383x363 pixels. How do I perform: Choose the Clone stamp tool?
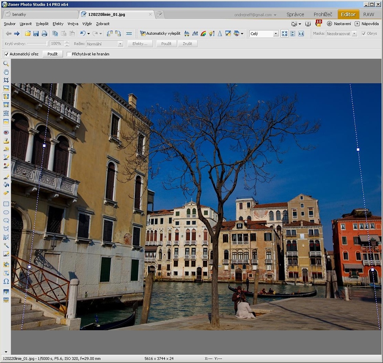click(6, 141)
